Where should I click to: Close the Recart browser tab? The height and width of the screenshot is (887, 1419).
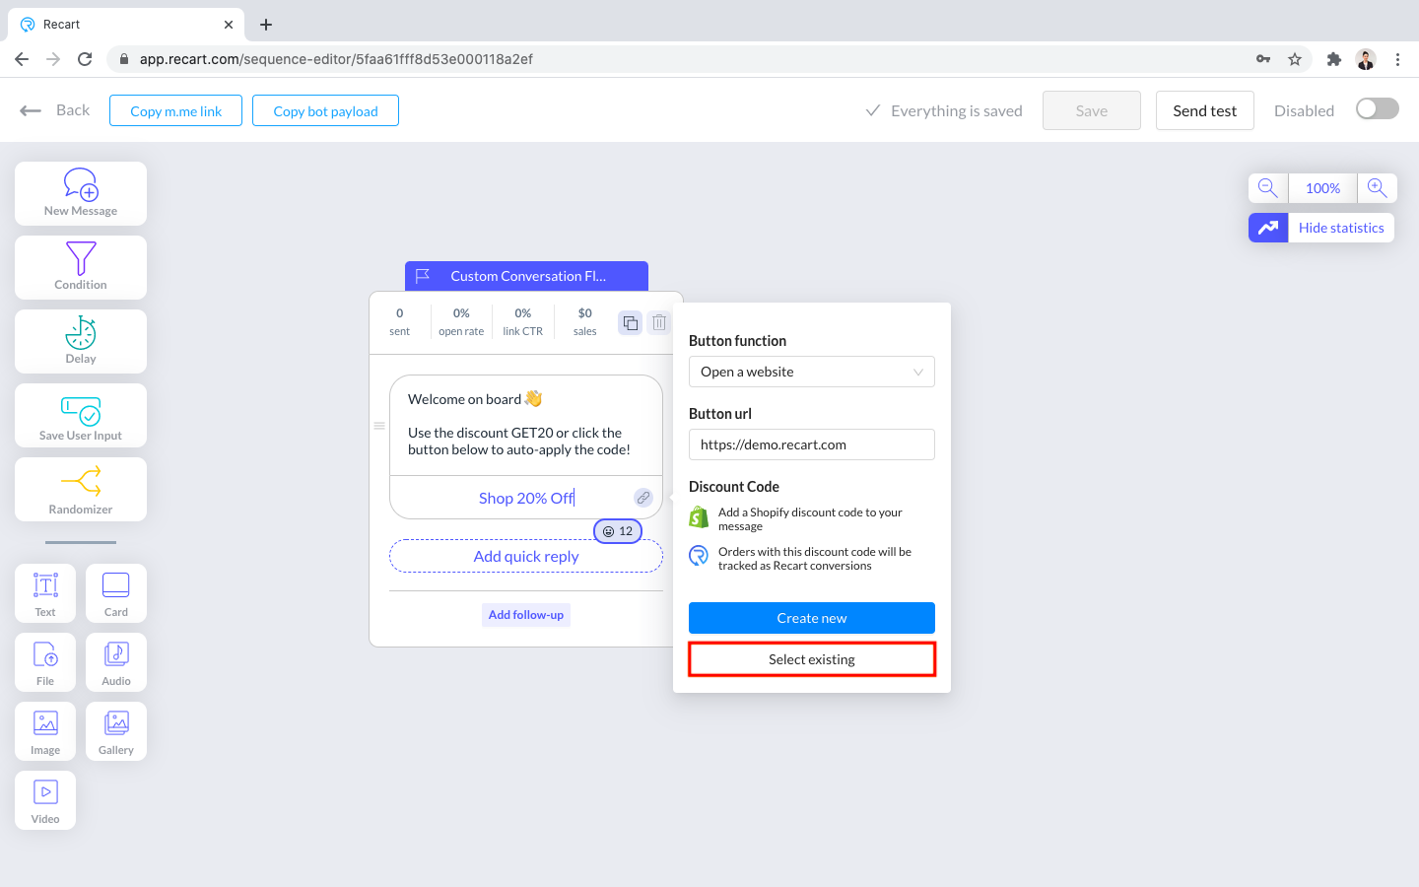pyautogui.click(x=229, y=25)
